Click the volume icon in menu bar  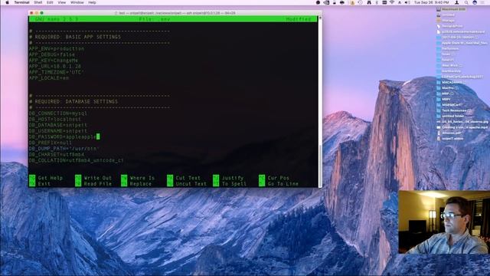click(x=407, y=2)
